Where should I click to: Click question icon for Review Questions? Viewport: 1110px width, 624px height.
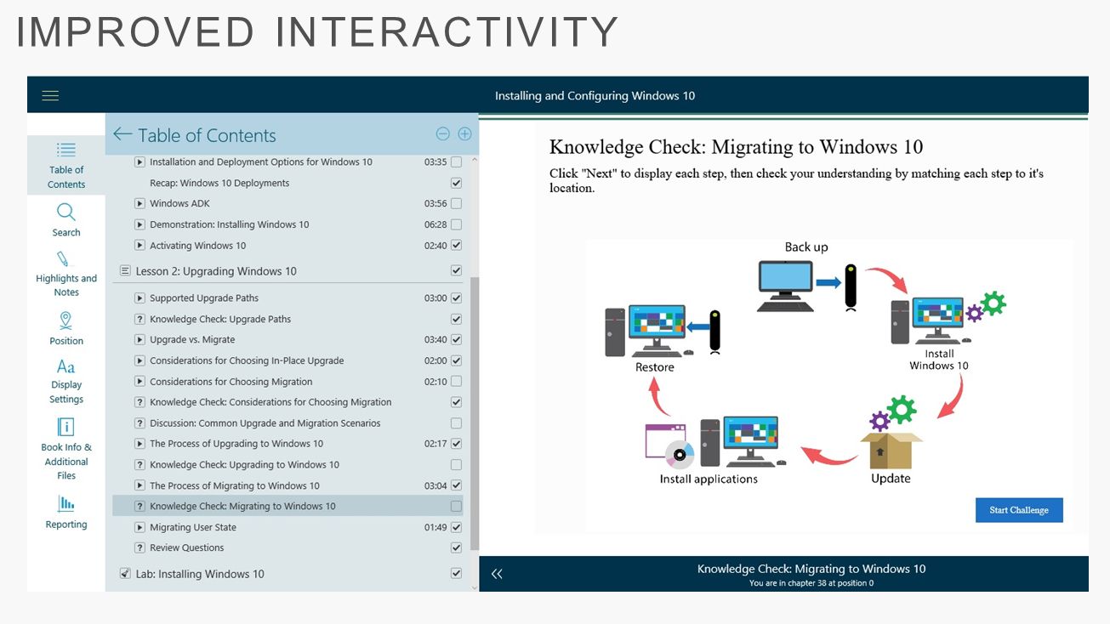140,547
